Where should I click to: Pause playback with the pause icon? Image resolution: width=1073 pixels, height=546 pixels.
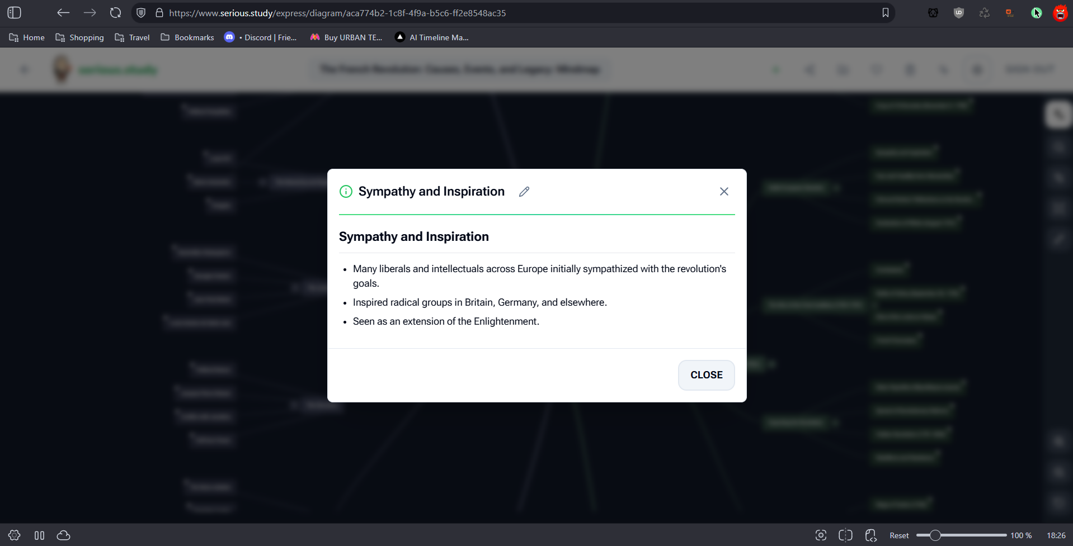(39, 535)
